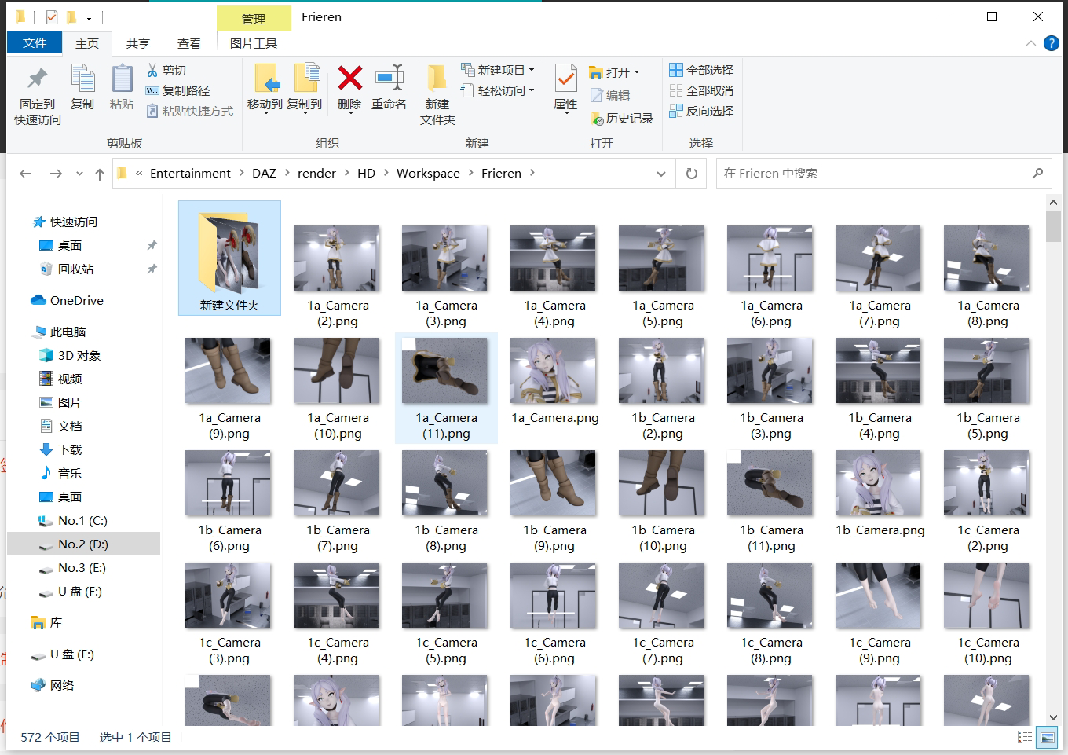Click the Rename (重命名) icon
This screenshot has height=755, width=1068.
click(389, 79)
